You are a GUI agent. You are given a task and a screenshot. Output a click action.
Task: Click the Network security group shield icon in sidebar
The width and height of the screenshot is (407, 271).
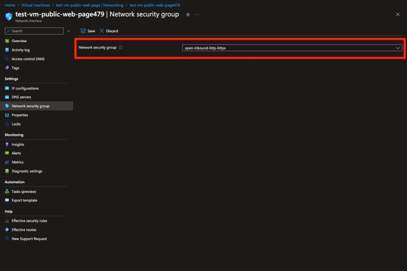7,106
